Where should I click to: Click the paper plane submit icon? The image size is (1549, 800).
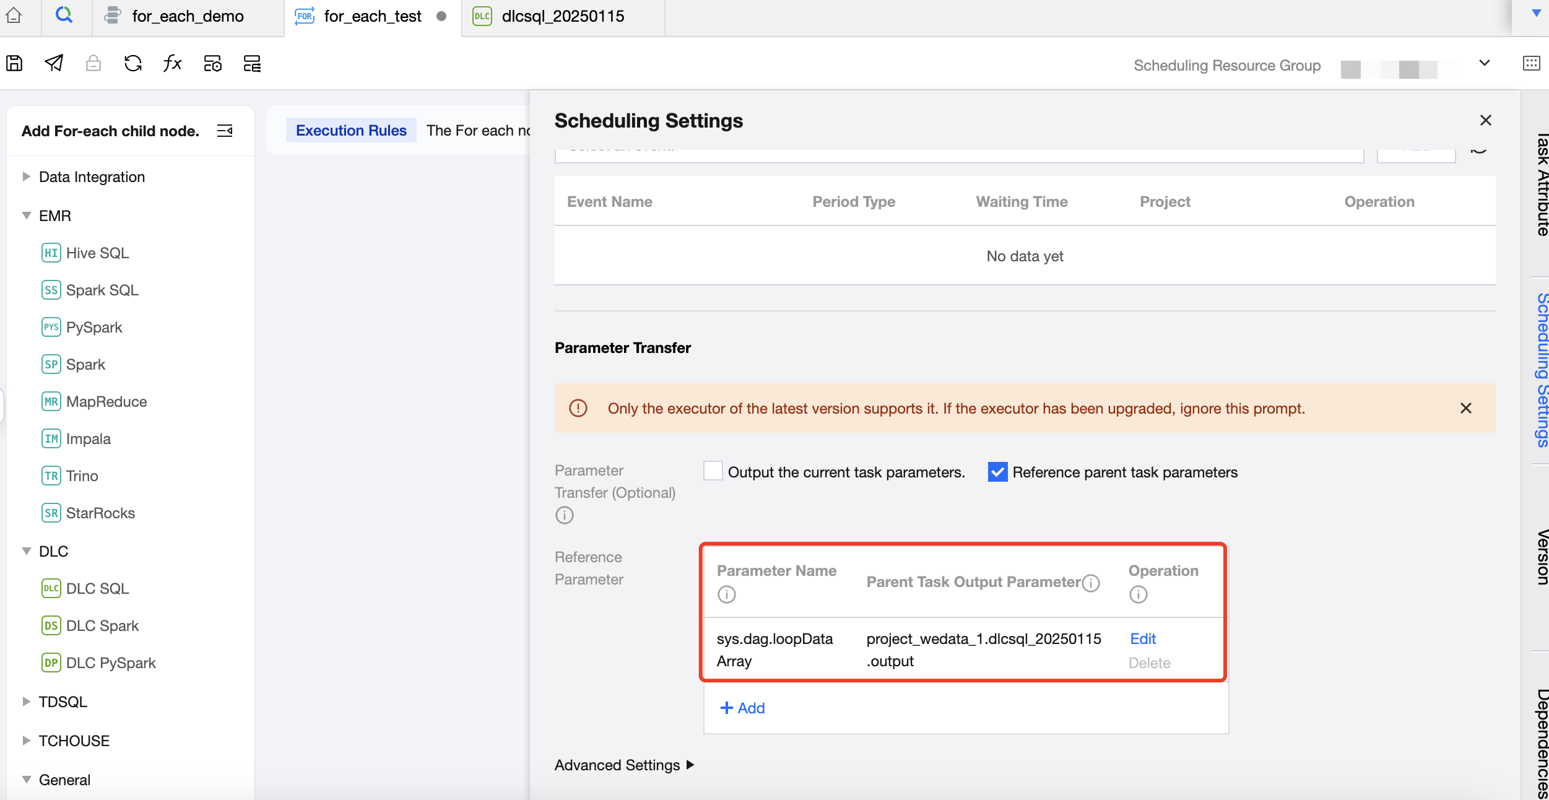pos(54,63)
